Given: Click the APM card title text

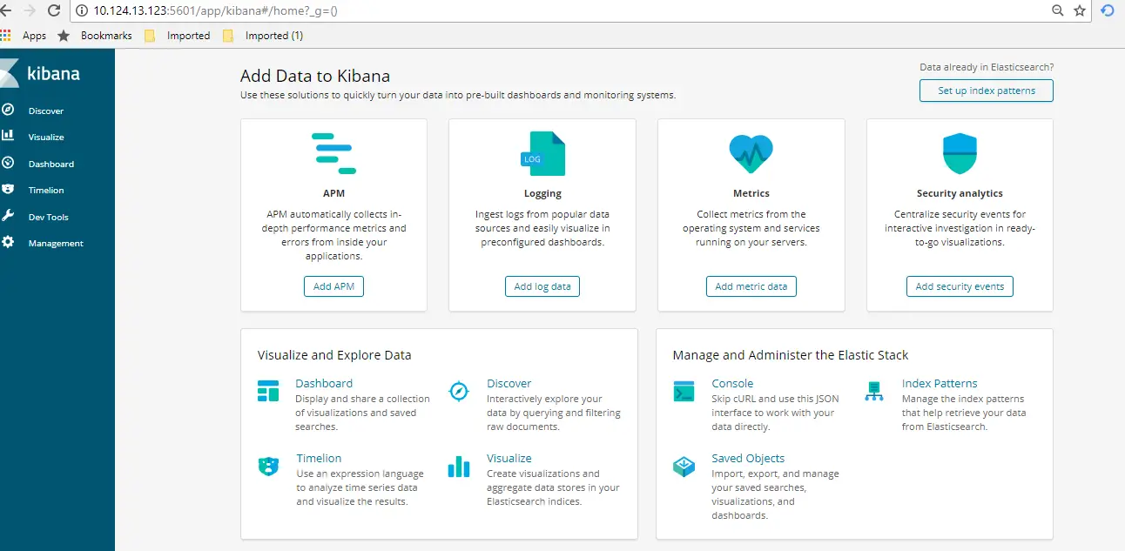Looking at the screenshot, I should (x=333, y=193).
